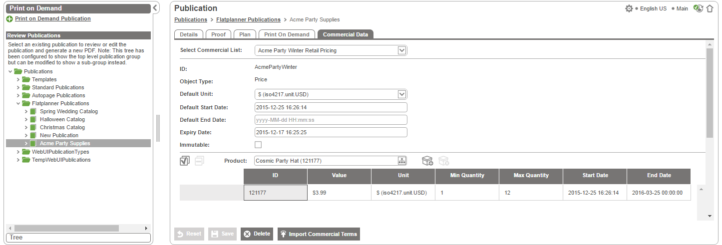Click the panel splitter drag handle
Image resolution: width=722 pixels, height=245 pixels.
pyautogui.click(x=158, y=128)
